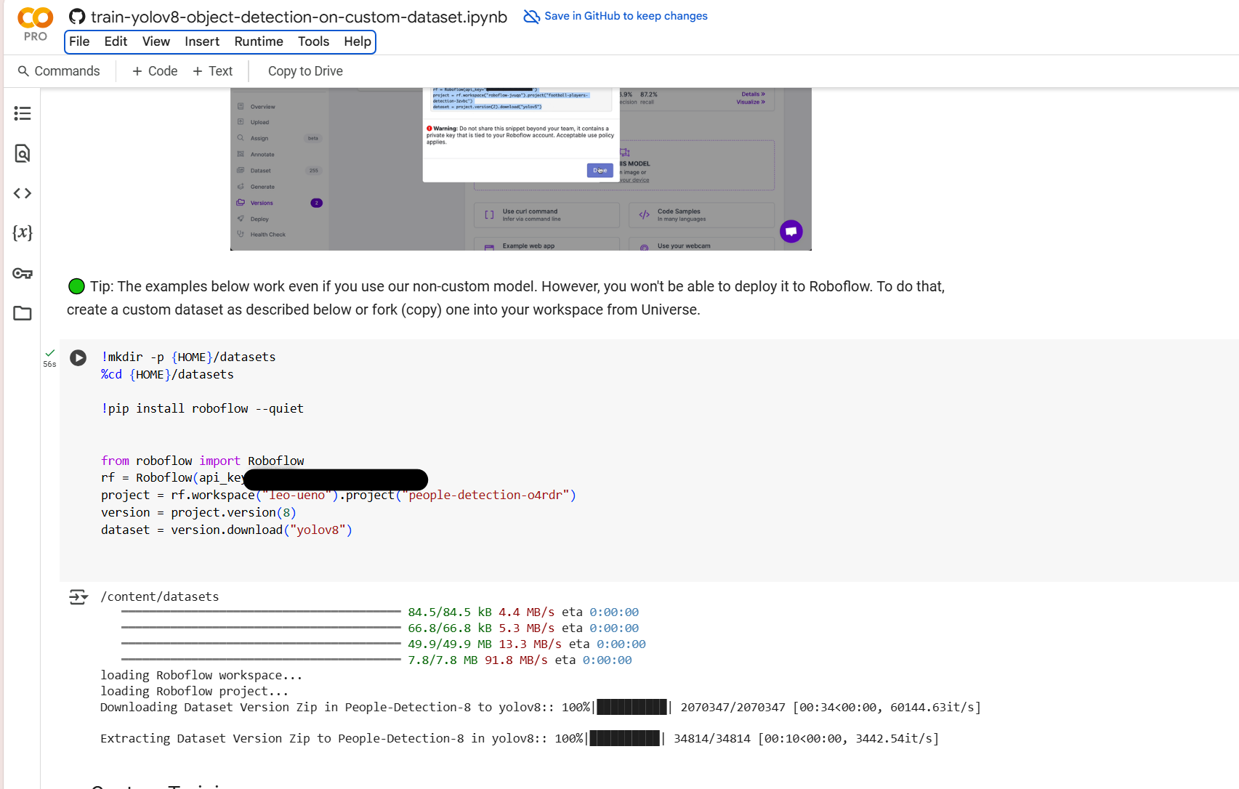The image size is (1239, 789).
Task: Click the notebook title train-yolov8 filename
Action: coord(299,17)
